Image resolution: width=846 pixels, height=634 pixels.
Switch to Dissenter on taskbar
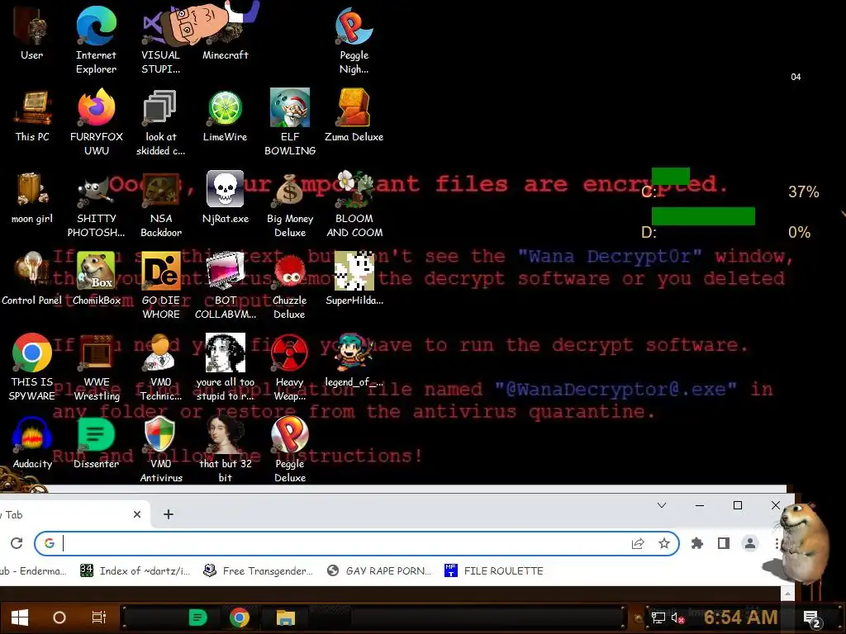pos(197,617)
